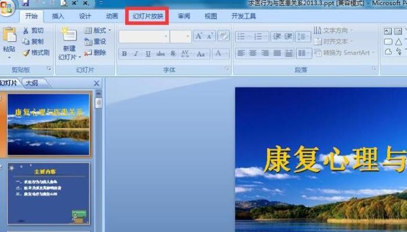Open the Customize Quick Access Toolbar dropdown
The height and width of the screenshot is (232, 407).
coord(101,3)
